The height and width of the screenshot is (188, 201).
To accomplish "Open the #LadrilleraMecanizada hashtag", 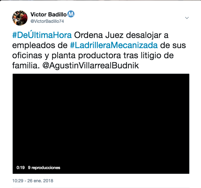I will coord(114,45).
